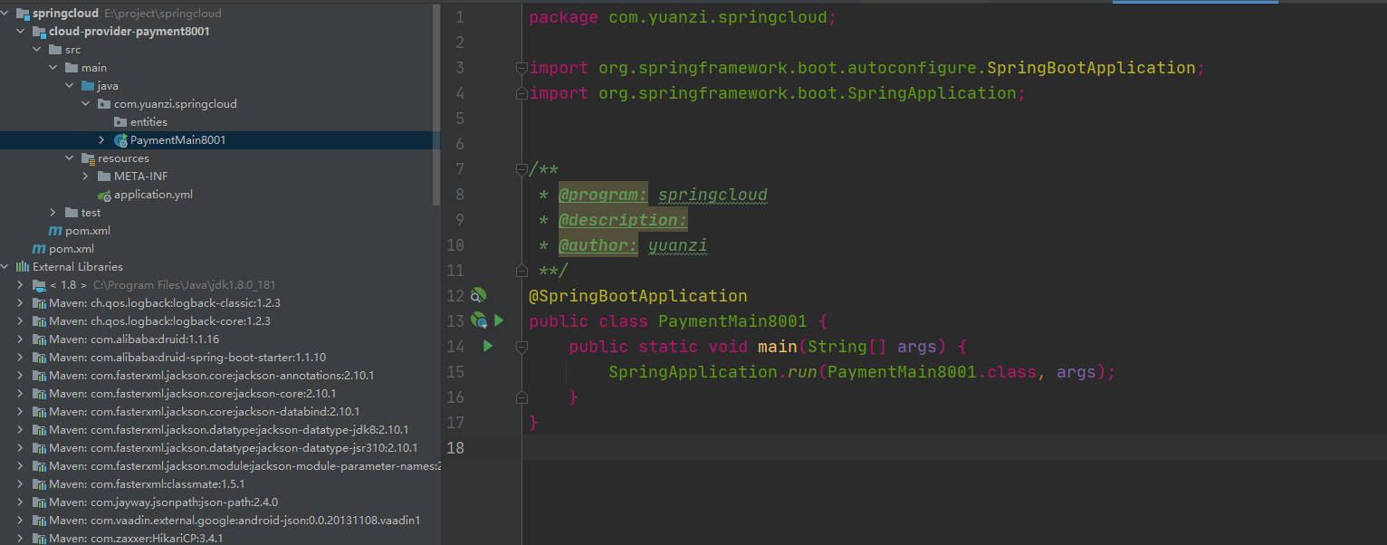Click the @description tag in Javadoc
The image size is (1387, 545).
pos(623,220)
